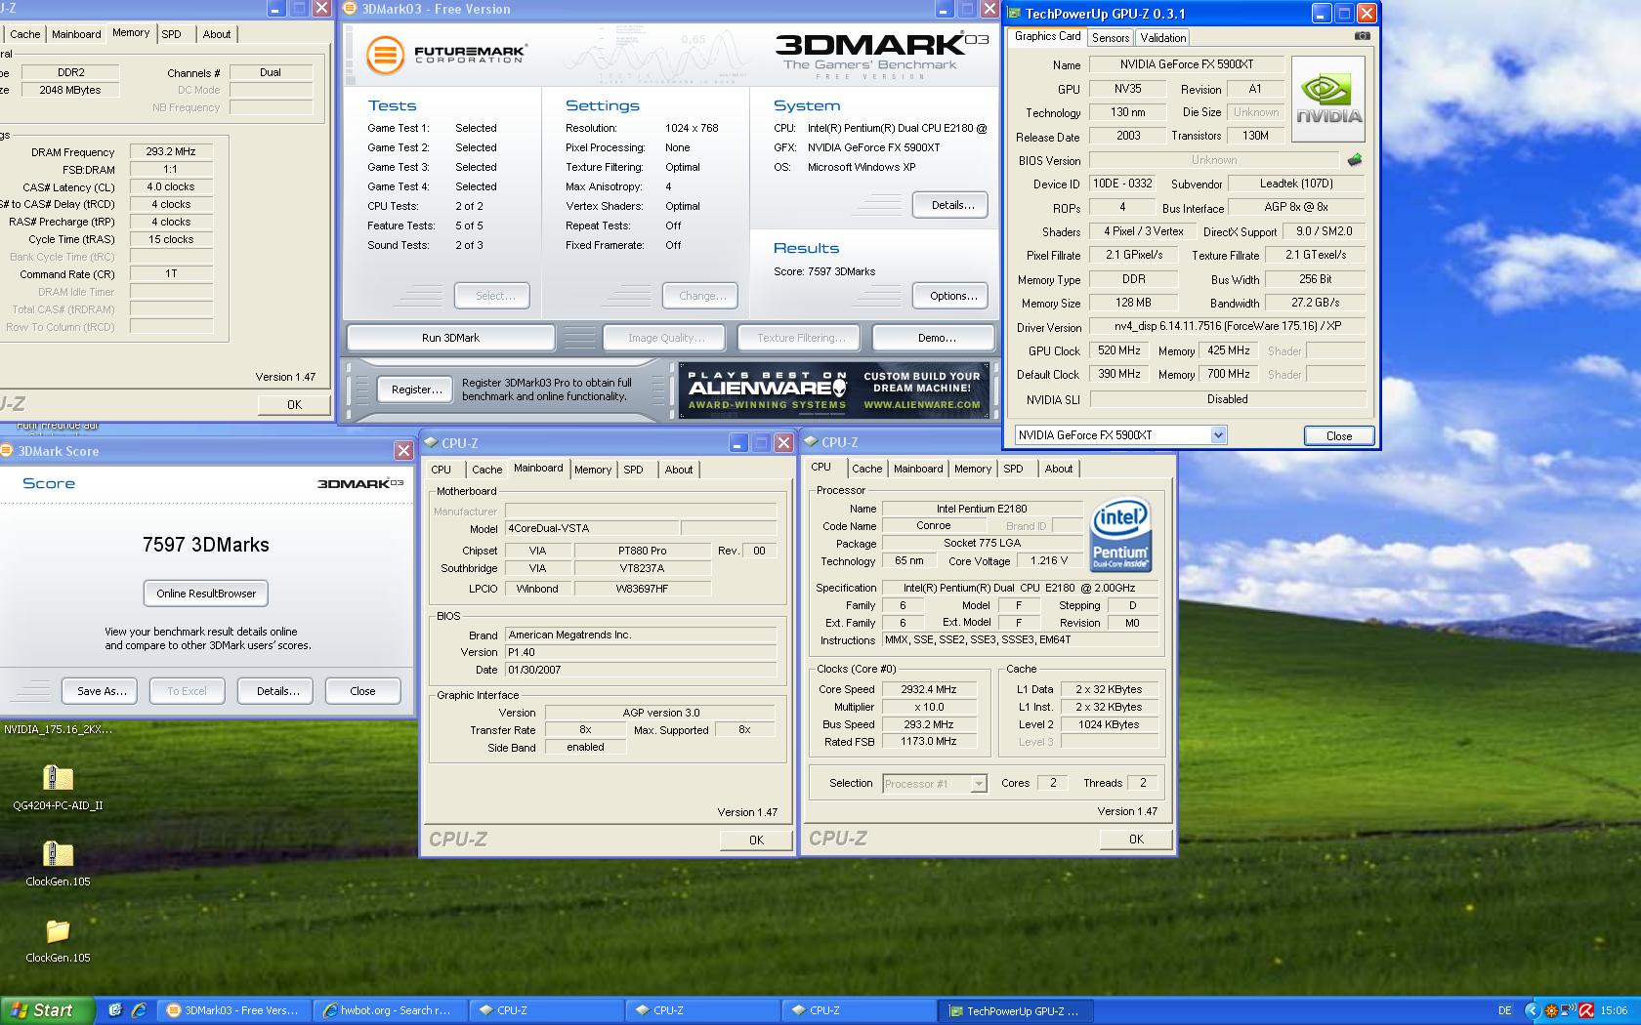The width and height of the screenshot is (1641, 1025).
Task: Click the Mainboard Model 4CoreDual-VSTA field
Action: 591,528
